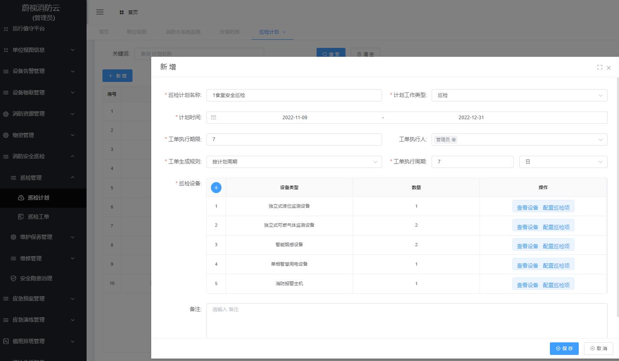The width and height of the screenshot is (619, 361).
Task: Click start date 2022-11-09
Action: [295, 118]
